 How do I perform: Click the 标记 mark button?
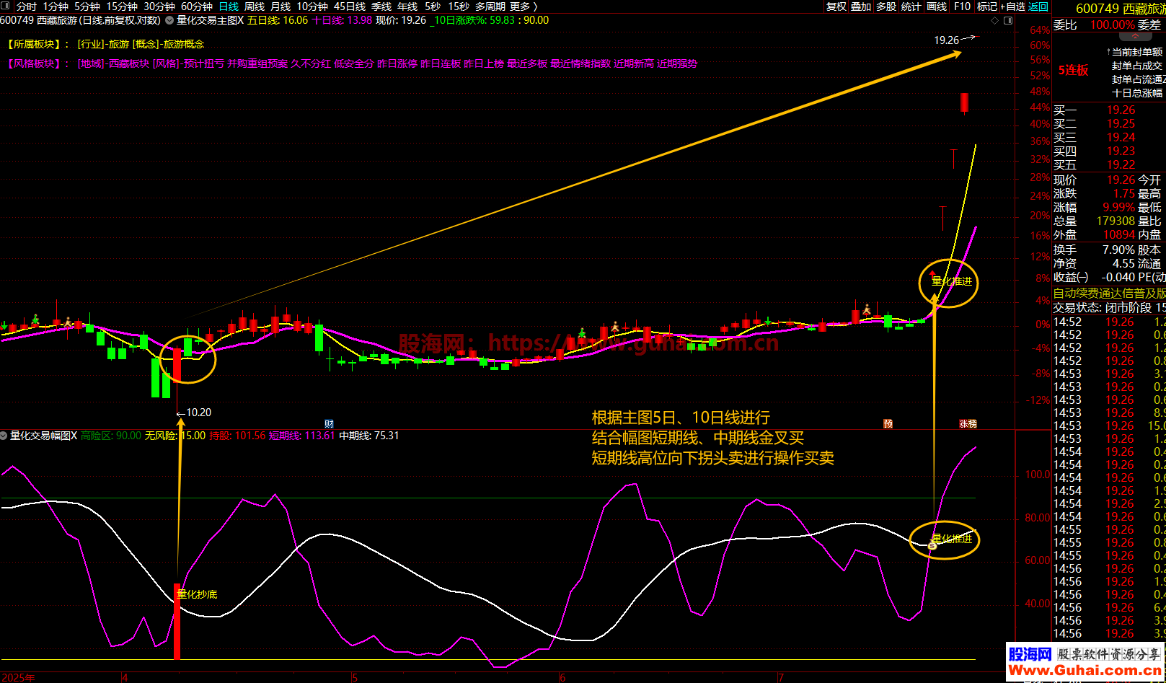click(986, 6)
